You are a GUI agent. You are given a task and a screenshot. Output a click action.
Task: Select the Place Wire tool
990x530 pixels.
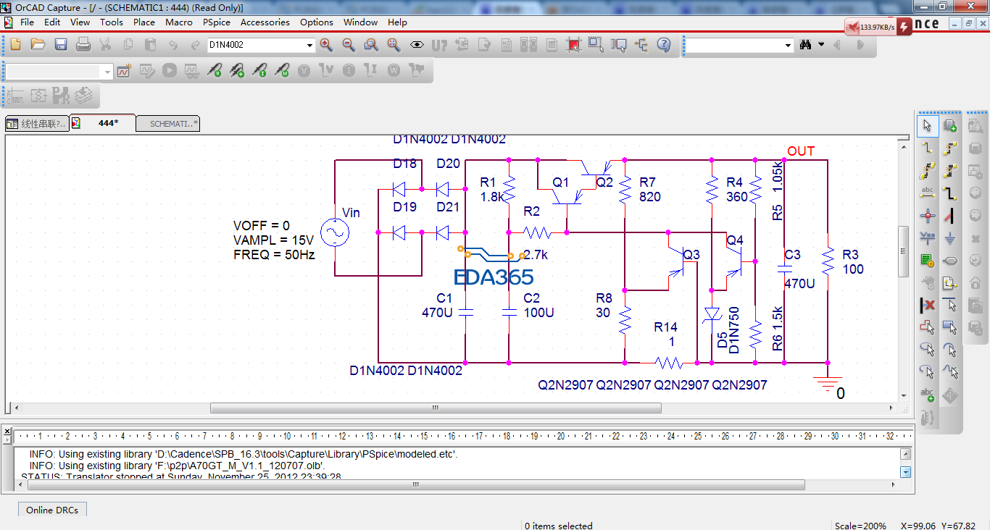pyautogui.click(x=926, y=148)
